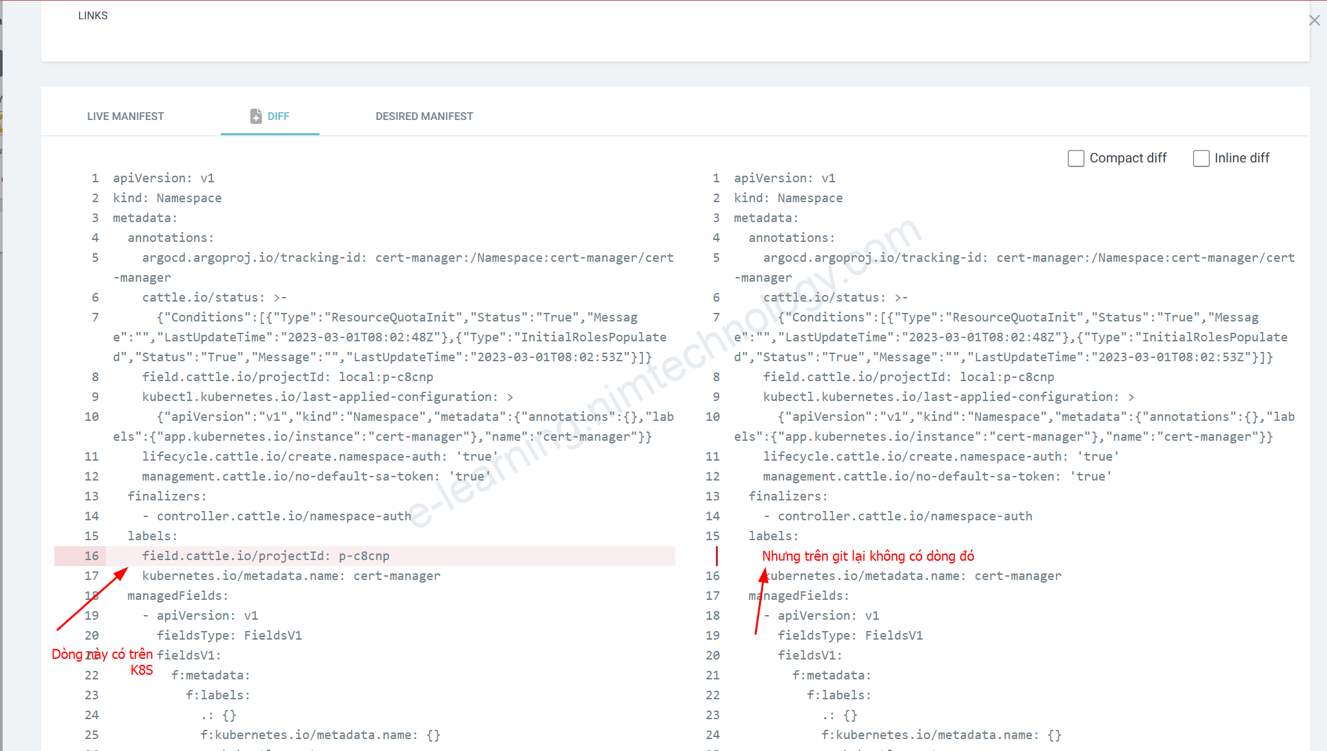This screenshot has height=751, width=1327.
Task: Enable the Compact diff checkbox
Action: click(1076, 158)
